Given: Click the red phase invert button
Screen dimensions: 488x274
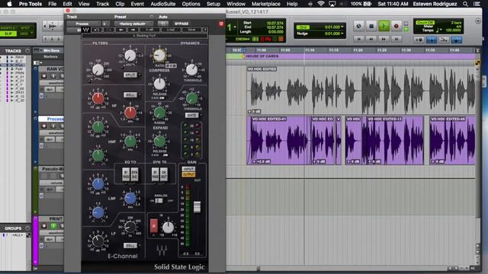Looking at the screenshot, I should 154,226.
